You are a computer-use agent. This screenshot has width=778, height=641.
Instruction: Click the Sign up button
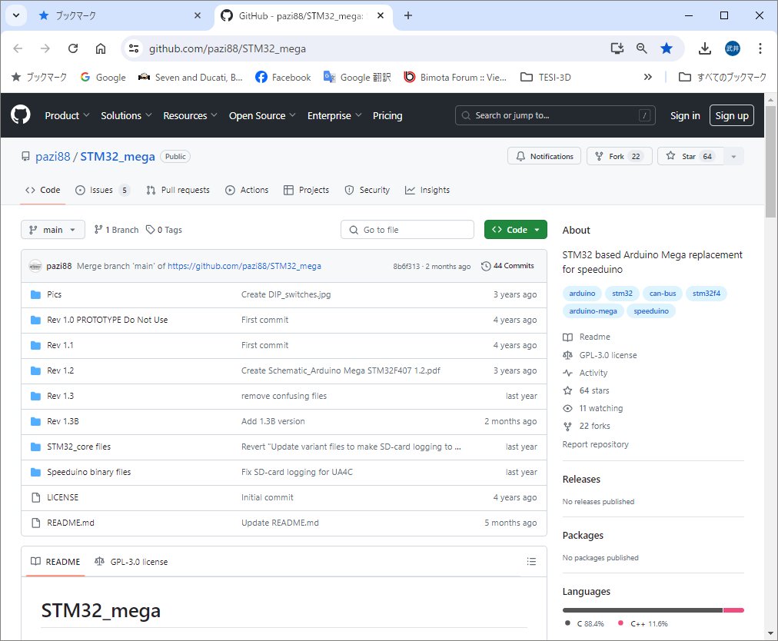pos(731,115)
